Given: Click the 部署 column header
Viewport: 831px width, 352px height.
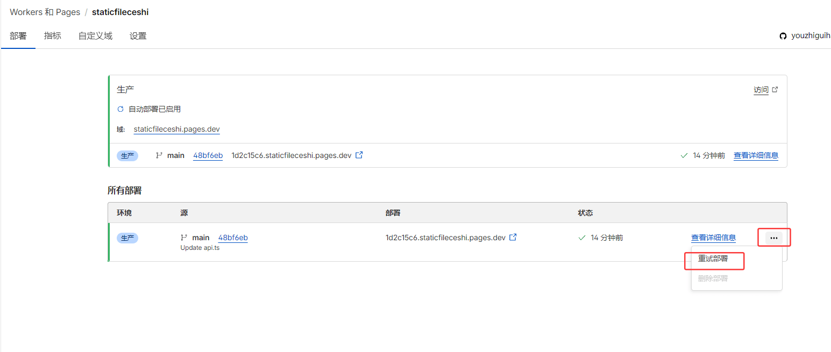Looking at the screenshot, I should coord(393,213).
